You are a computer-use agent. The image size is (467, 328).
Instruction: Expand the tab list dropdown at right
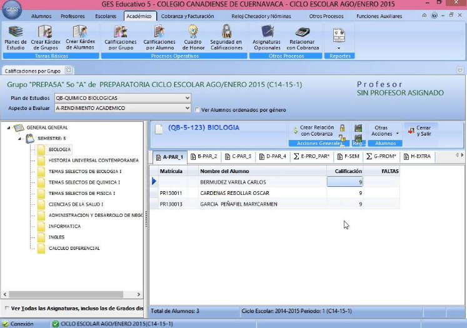click(x=460, y=70)
